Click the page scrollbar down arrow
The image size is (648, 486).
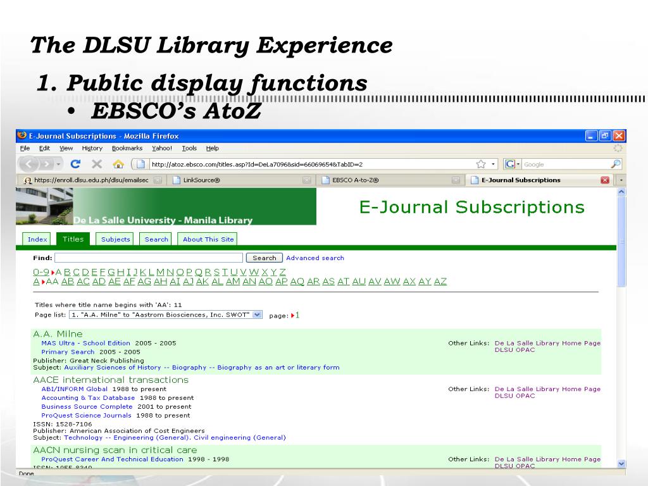(x=621, y=464)
